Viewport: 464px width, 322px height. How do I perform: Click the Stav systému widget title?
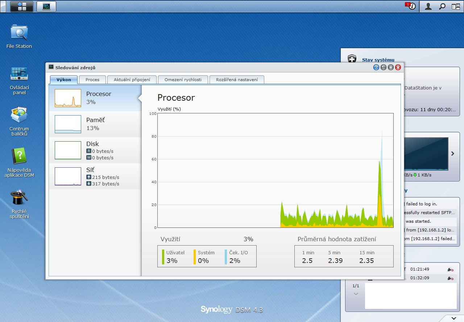[378, 60]
